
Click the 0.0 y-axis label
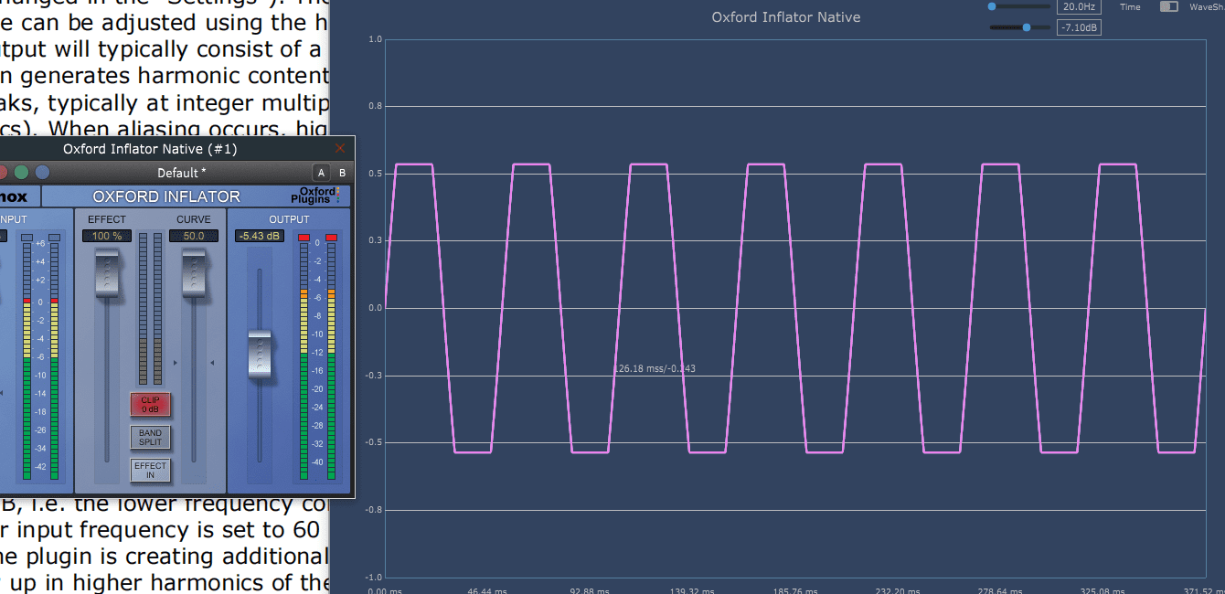(375, 308)
